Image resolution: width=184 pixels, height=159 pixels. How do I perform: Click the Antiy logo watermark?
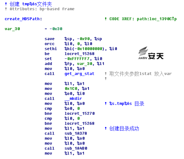tap(151, 53)
